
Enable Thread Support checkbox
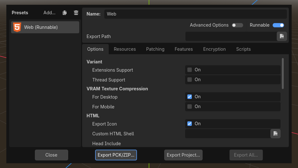190,80
